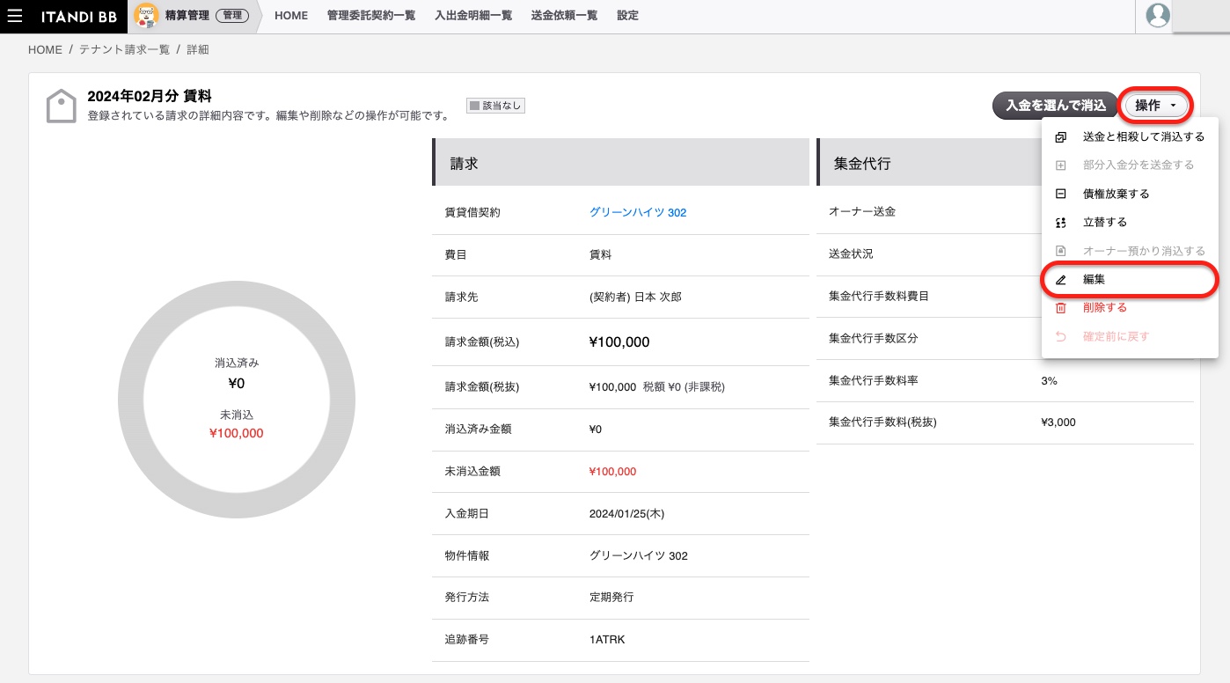
Task: Open the 操作 dropdown button
Action: [1157, 106]
